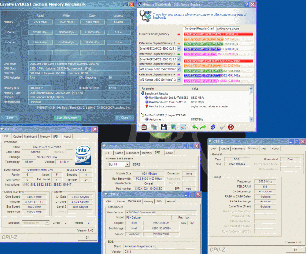Open options arrow beside bar chart icon
The width and height of the screenshot is (306, 254).
(177, 127)
